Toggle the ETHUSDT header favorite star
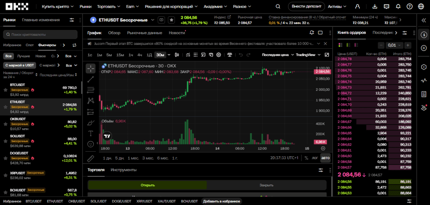Image resolution: width=430 pixels, height=205 pixels. coord(171,20)
